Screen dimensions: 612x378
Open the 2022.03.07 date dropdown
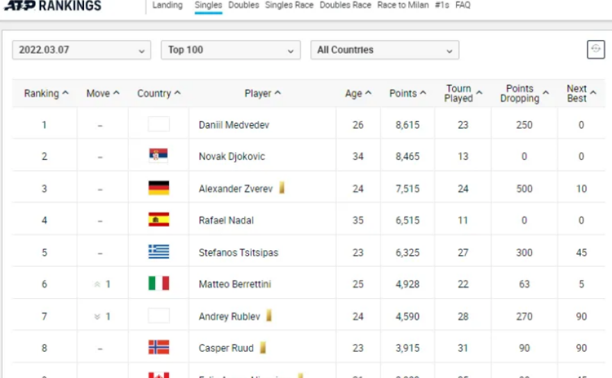[81, 50]
